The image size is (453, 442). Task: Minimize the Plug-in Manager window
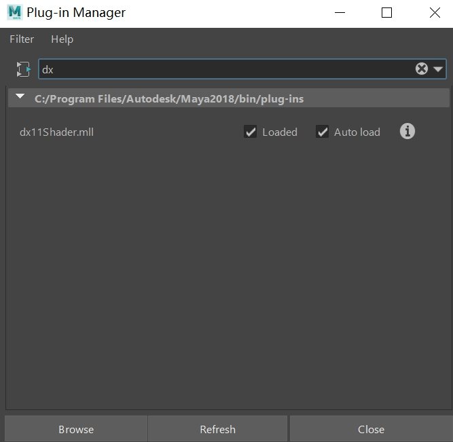(340, 13)
